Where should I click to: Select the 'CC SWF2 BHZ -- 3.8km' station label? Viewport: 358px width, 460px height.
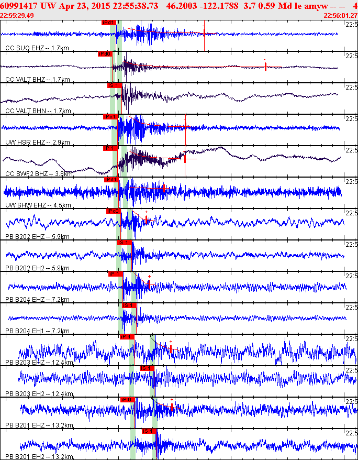pyautogui.click(x=39, y=174)
